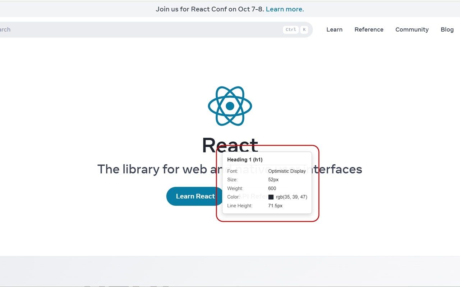The image size is (460, 287).
Task: Click the "rgb(35, 39, 47)" color value
Action: pyautogui.click(x=291, y=197)
